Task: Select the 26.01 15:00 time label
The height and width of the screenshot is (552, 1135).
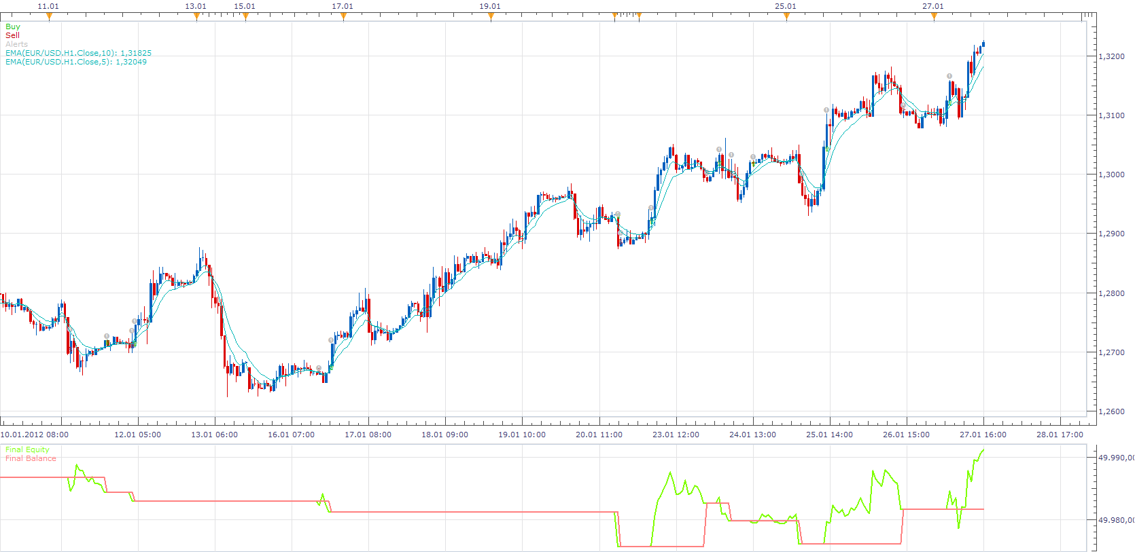Action: [907, 435]
